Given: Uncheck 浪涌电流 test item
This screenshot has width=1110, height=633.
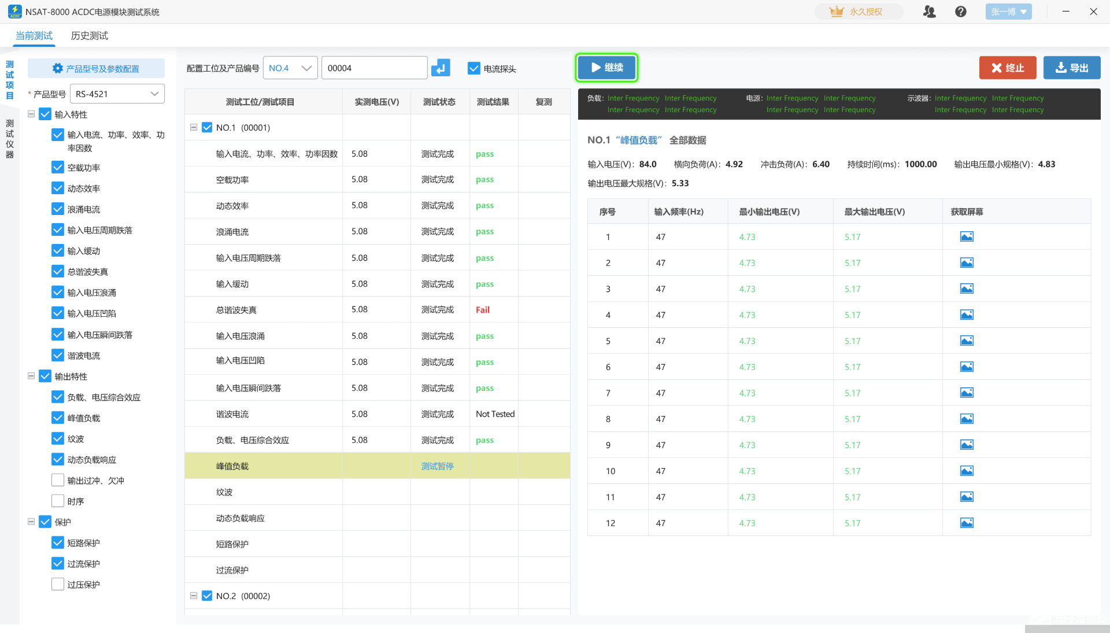Looking at the screenshot, I should (x=58, y=209).
